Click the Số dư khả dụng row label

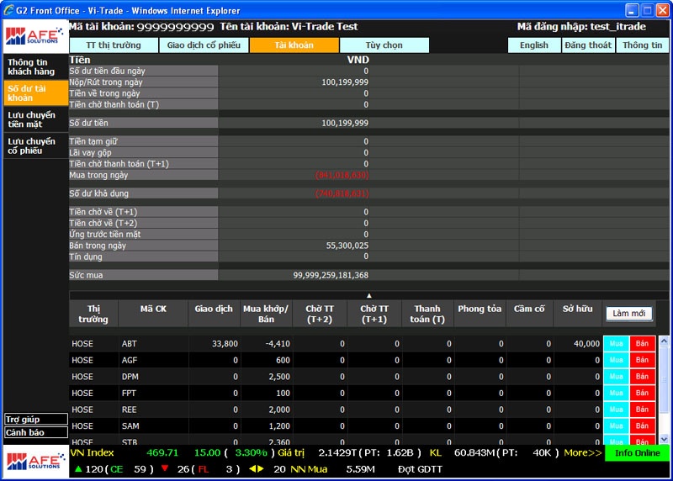(x=99, y=193)
